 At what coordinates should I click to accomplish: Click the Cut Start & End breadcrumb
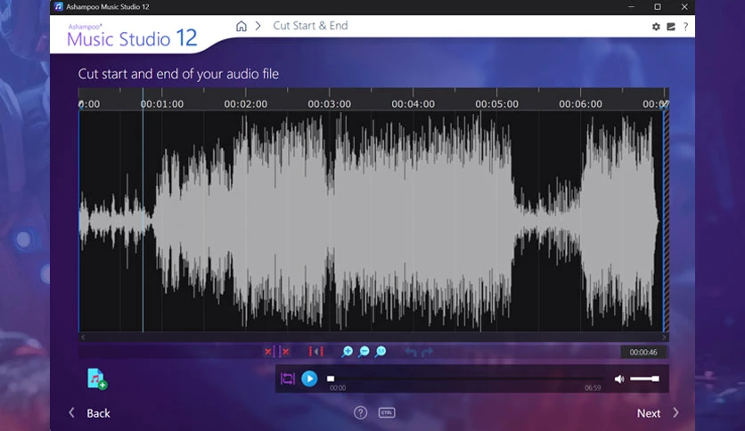tap(310, 26)
